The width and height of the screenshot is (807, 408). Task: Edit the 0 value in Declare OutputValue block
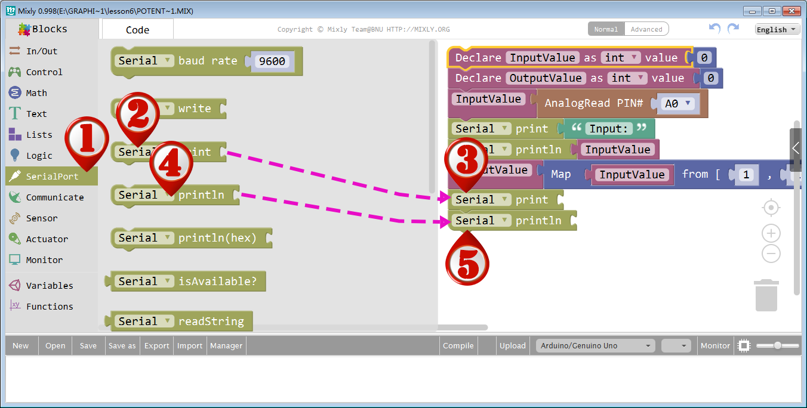(711, 78)
